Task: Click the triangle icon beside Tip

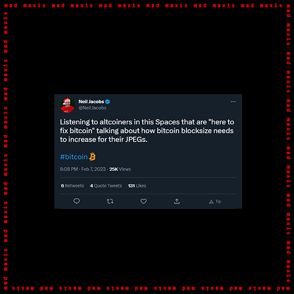Action: 211,201
